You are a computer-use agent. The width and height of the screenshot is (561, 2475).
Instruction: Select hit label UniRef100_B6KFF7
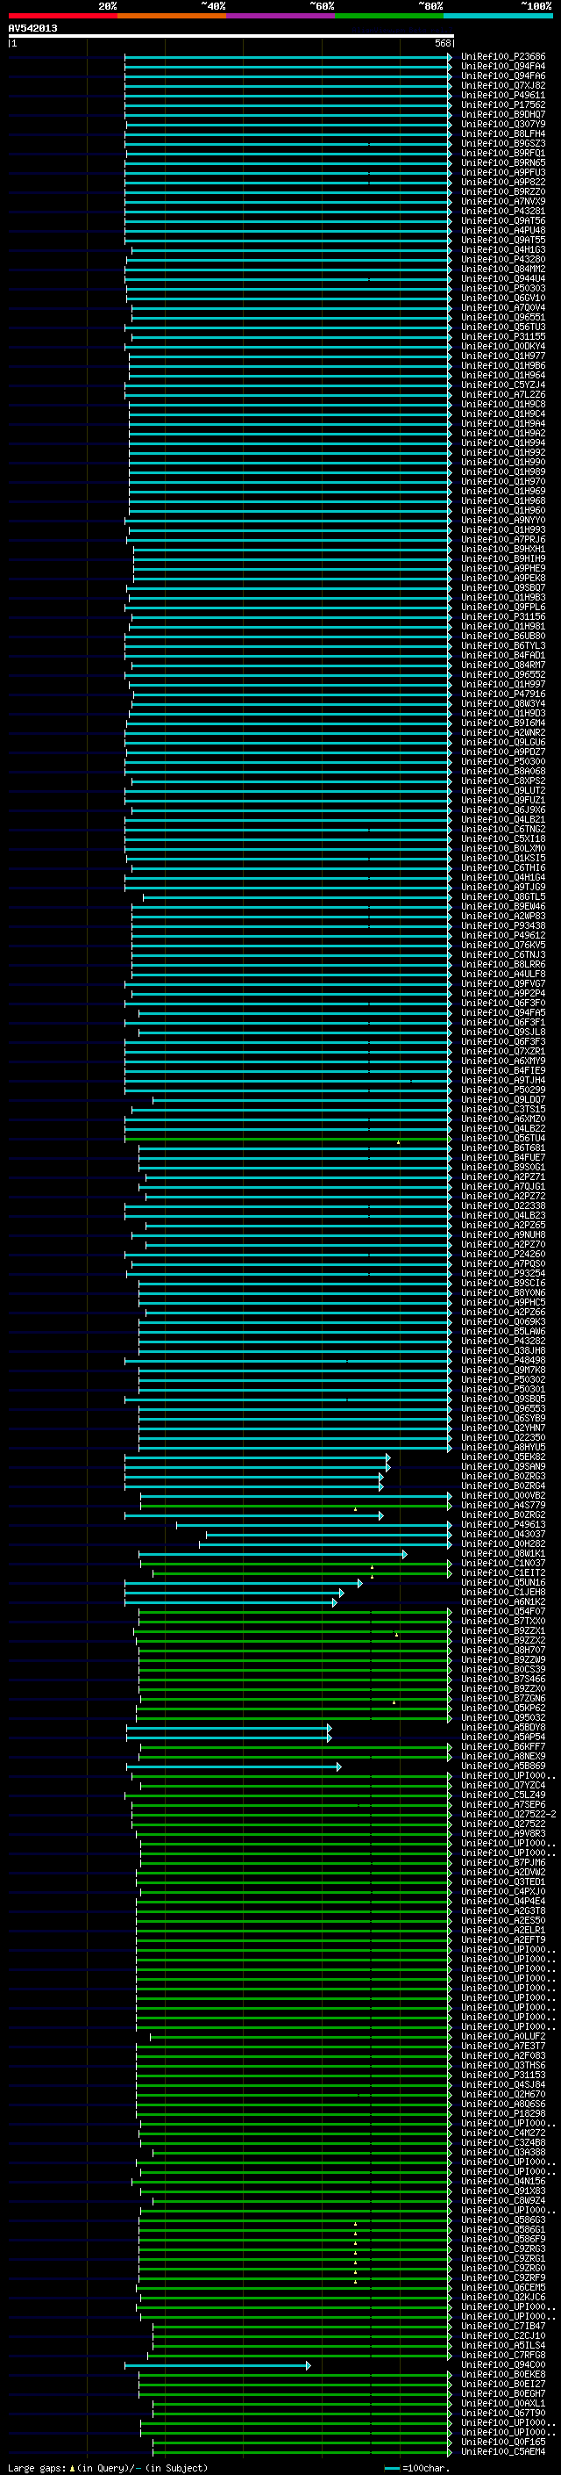tap(503, 1746)
